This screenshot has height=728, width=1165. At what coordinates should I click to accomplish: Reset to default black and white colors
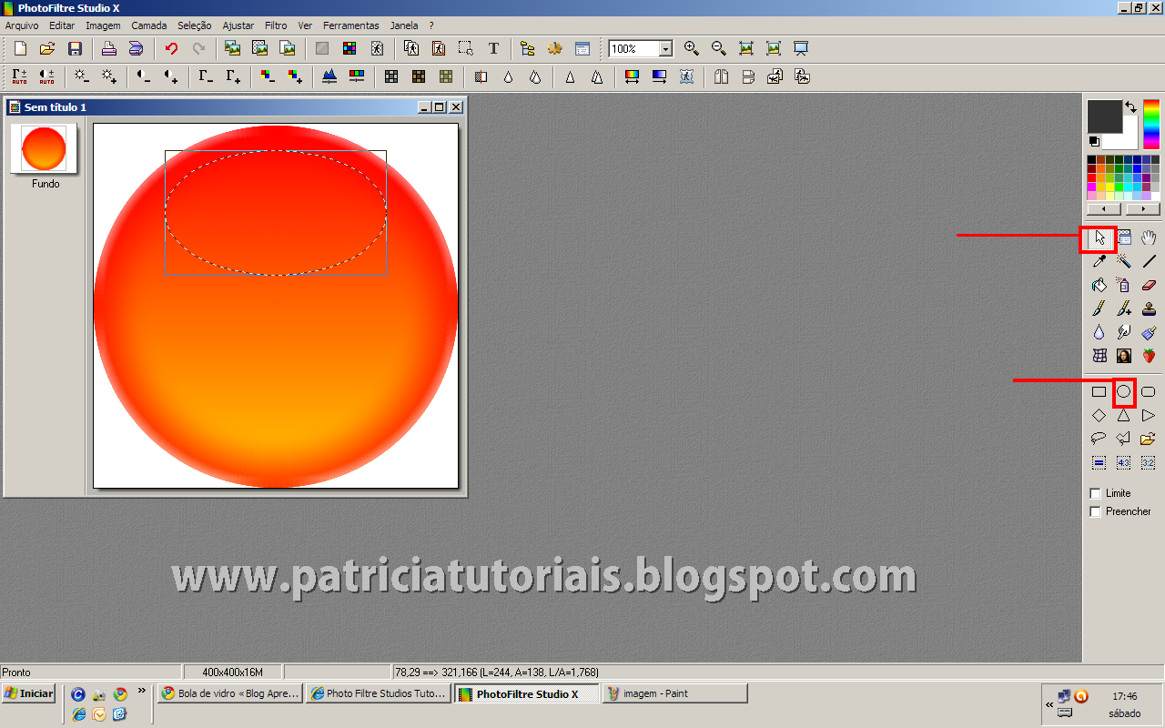(x=1094, y=142)
